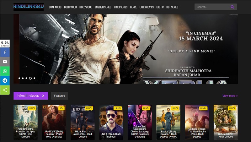Share on Facebook via sidebar icon
This screenshot has width=251, height=142.
click(5, 52)
